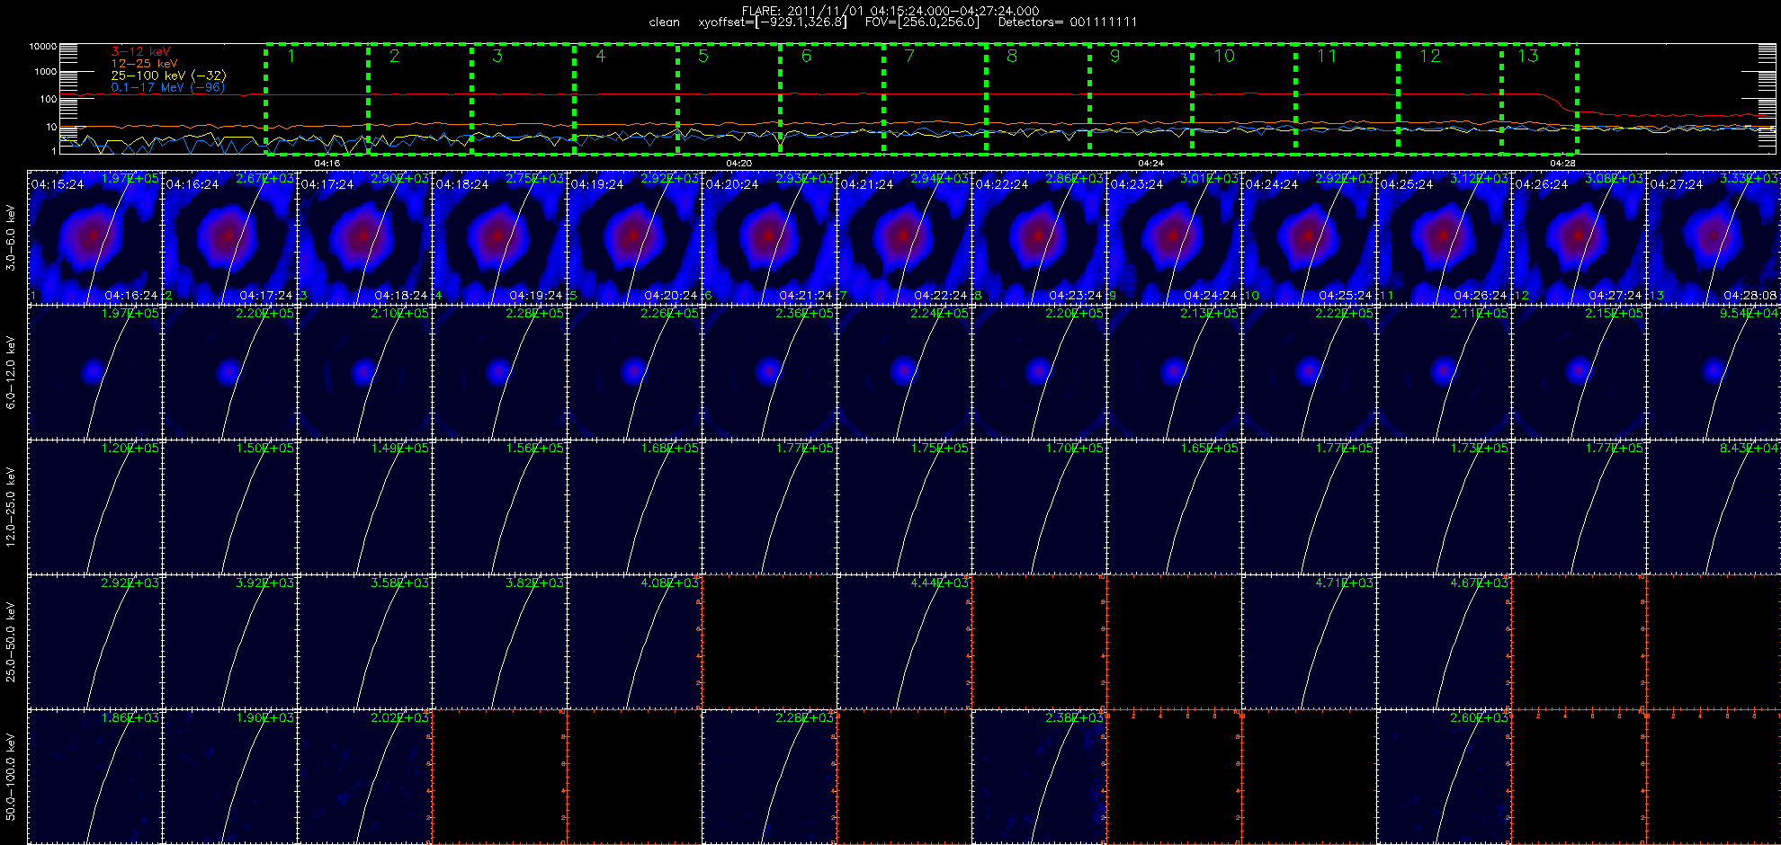Click the '6.0-12.0 keV' row label

(x=11, y=372)
